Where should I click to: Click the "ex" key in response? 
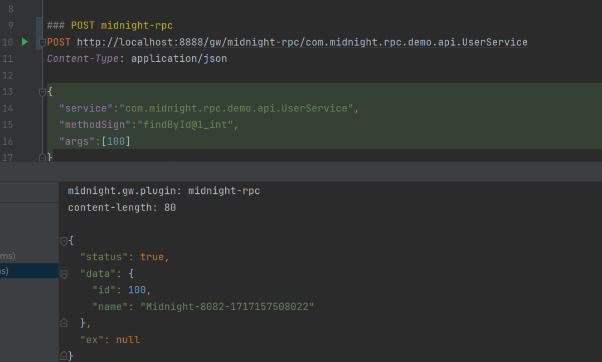pyautogui.click(x=92, y=340)
